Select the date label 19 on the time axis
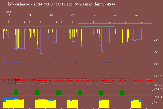163x109 pixels. (30, 15)
